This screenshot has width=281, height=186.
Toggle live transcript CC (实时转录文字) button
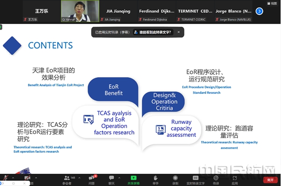click(195, 178)
